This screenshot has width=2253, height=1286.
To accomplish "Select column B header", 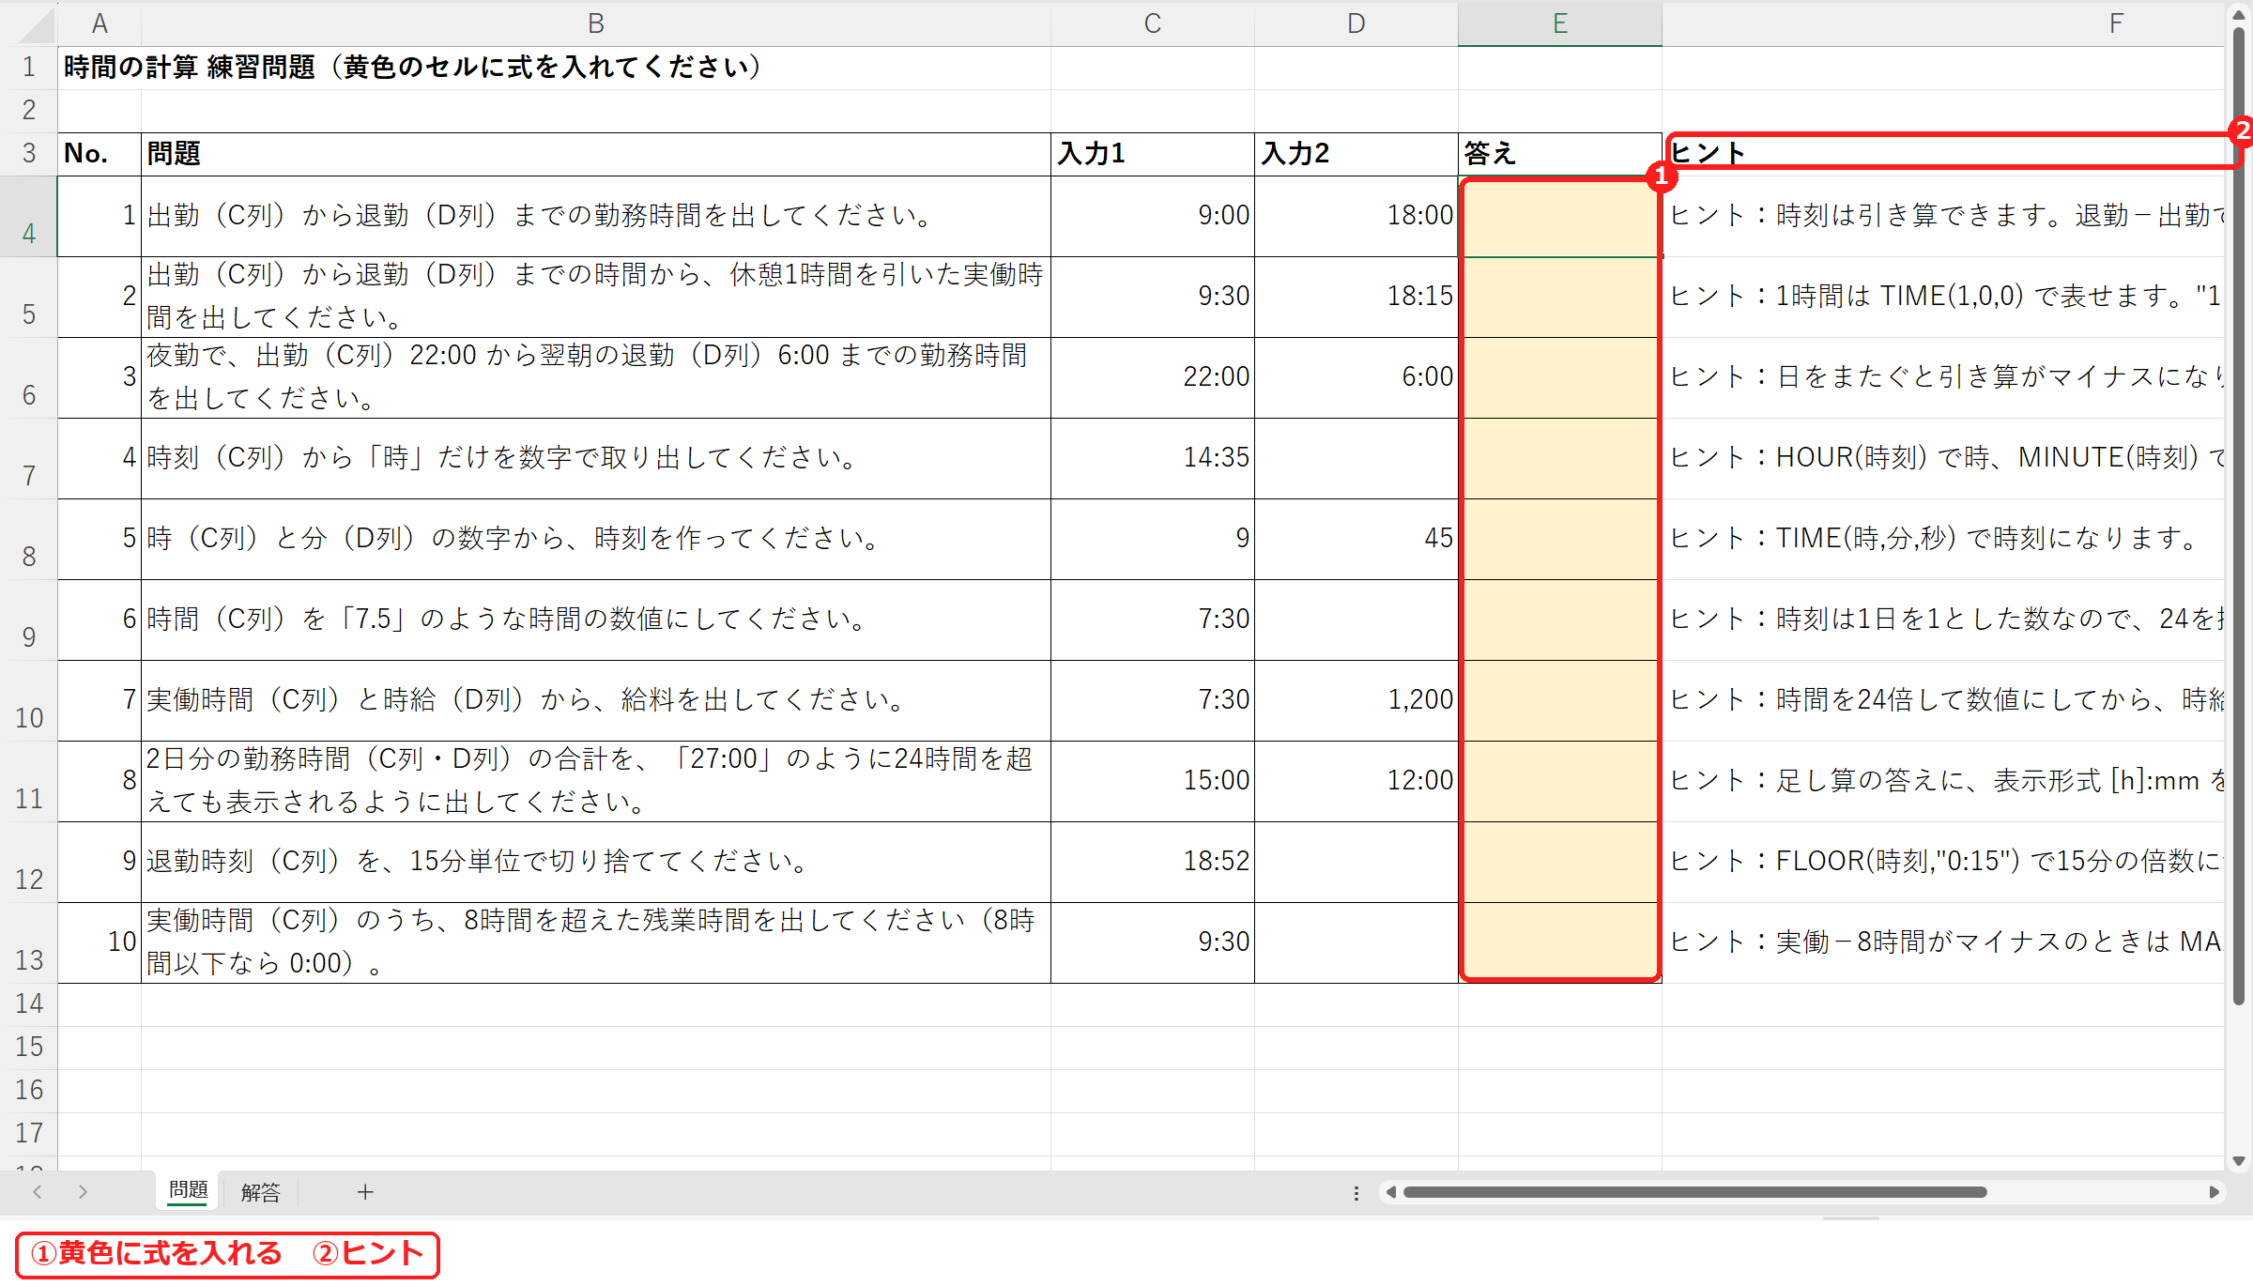I will pos(596,23).
